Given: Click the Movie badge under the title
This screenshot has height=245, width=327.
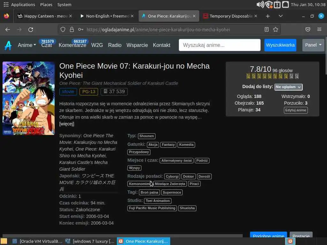Looking at the screenshot, I should tap(68, 92).
